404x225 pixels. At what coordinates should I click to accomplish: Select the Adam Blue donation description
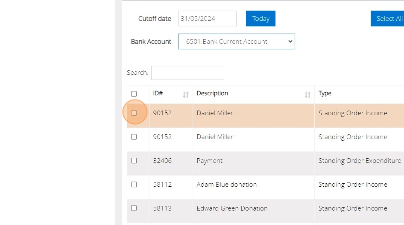pyautogui.click(x=227, y=185)
